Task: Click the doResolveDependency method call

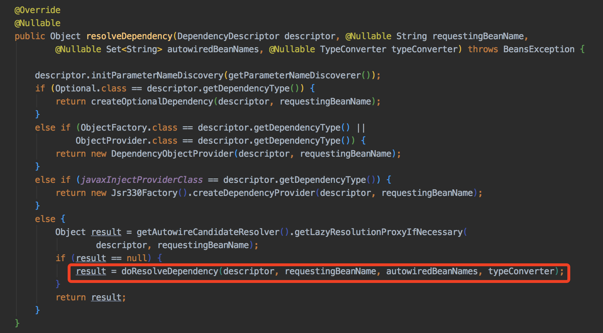Action: (x=170, y=271)
